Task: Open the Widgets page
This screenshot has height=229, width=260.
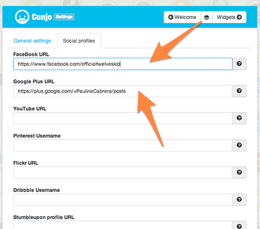Action: (229, 17)
